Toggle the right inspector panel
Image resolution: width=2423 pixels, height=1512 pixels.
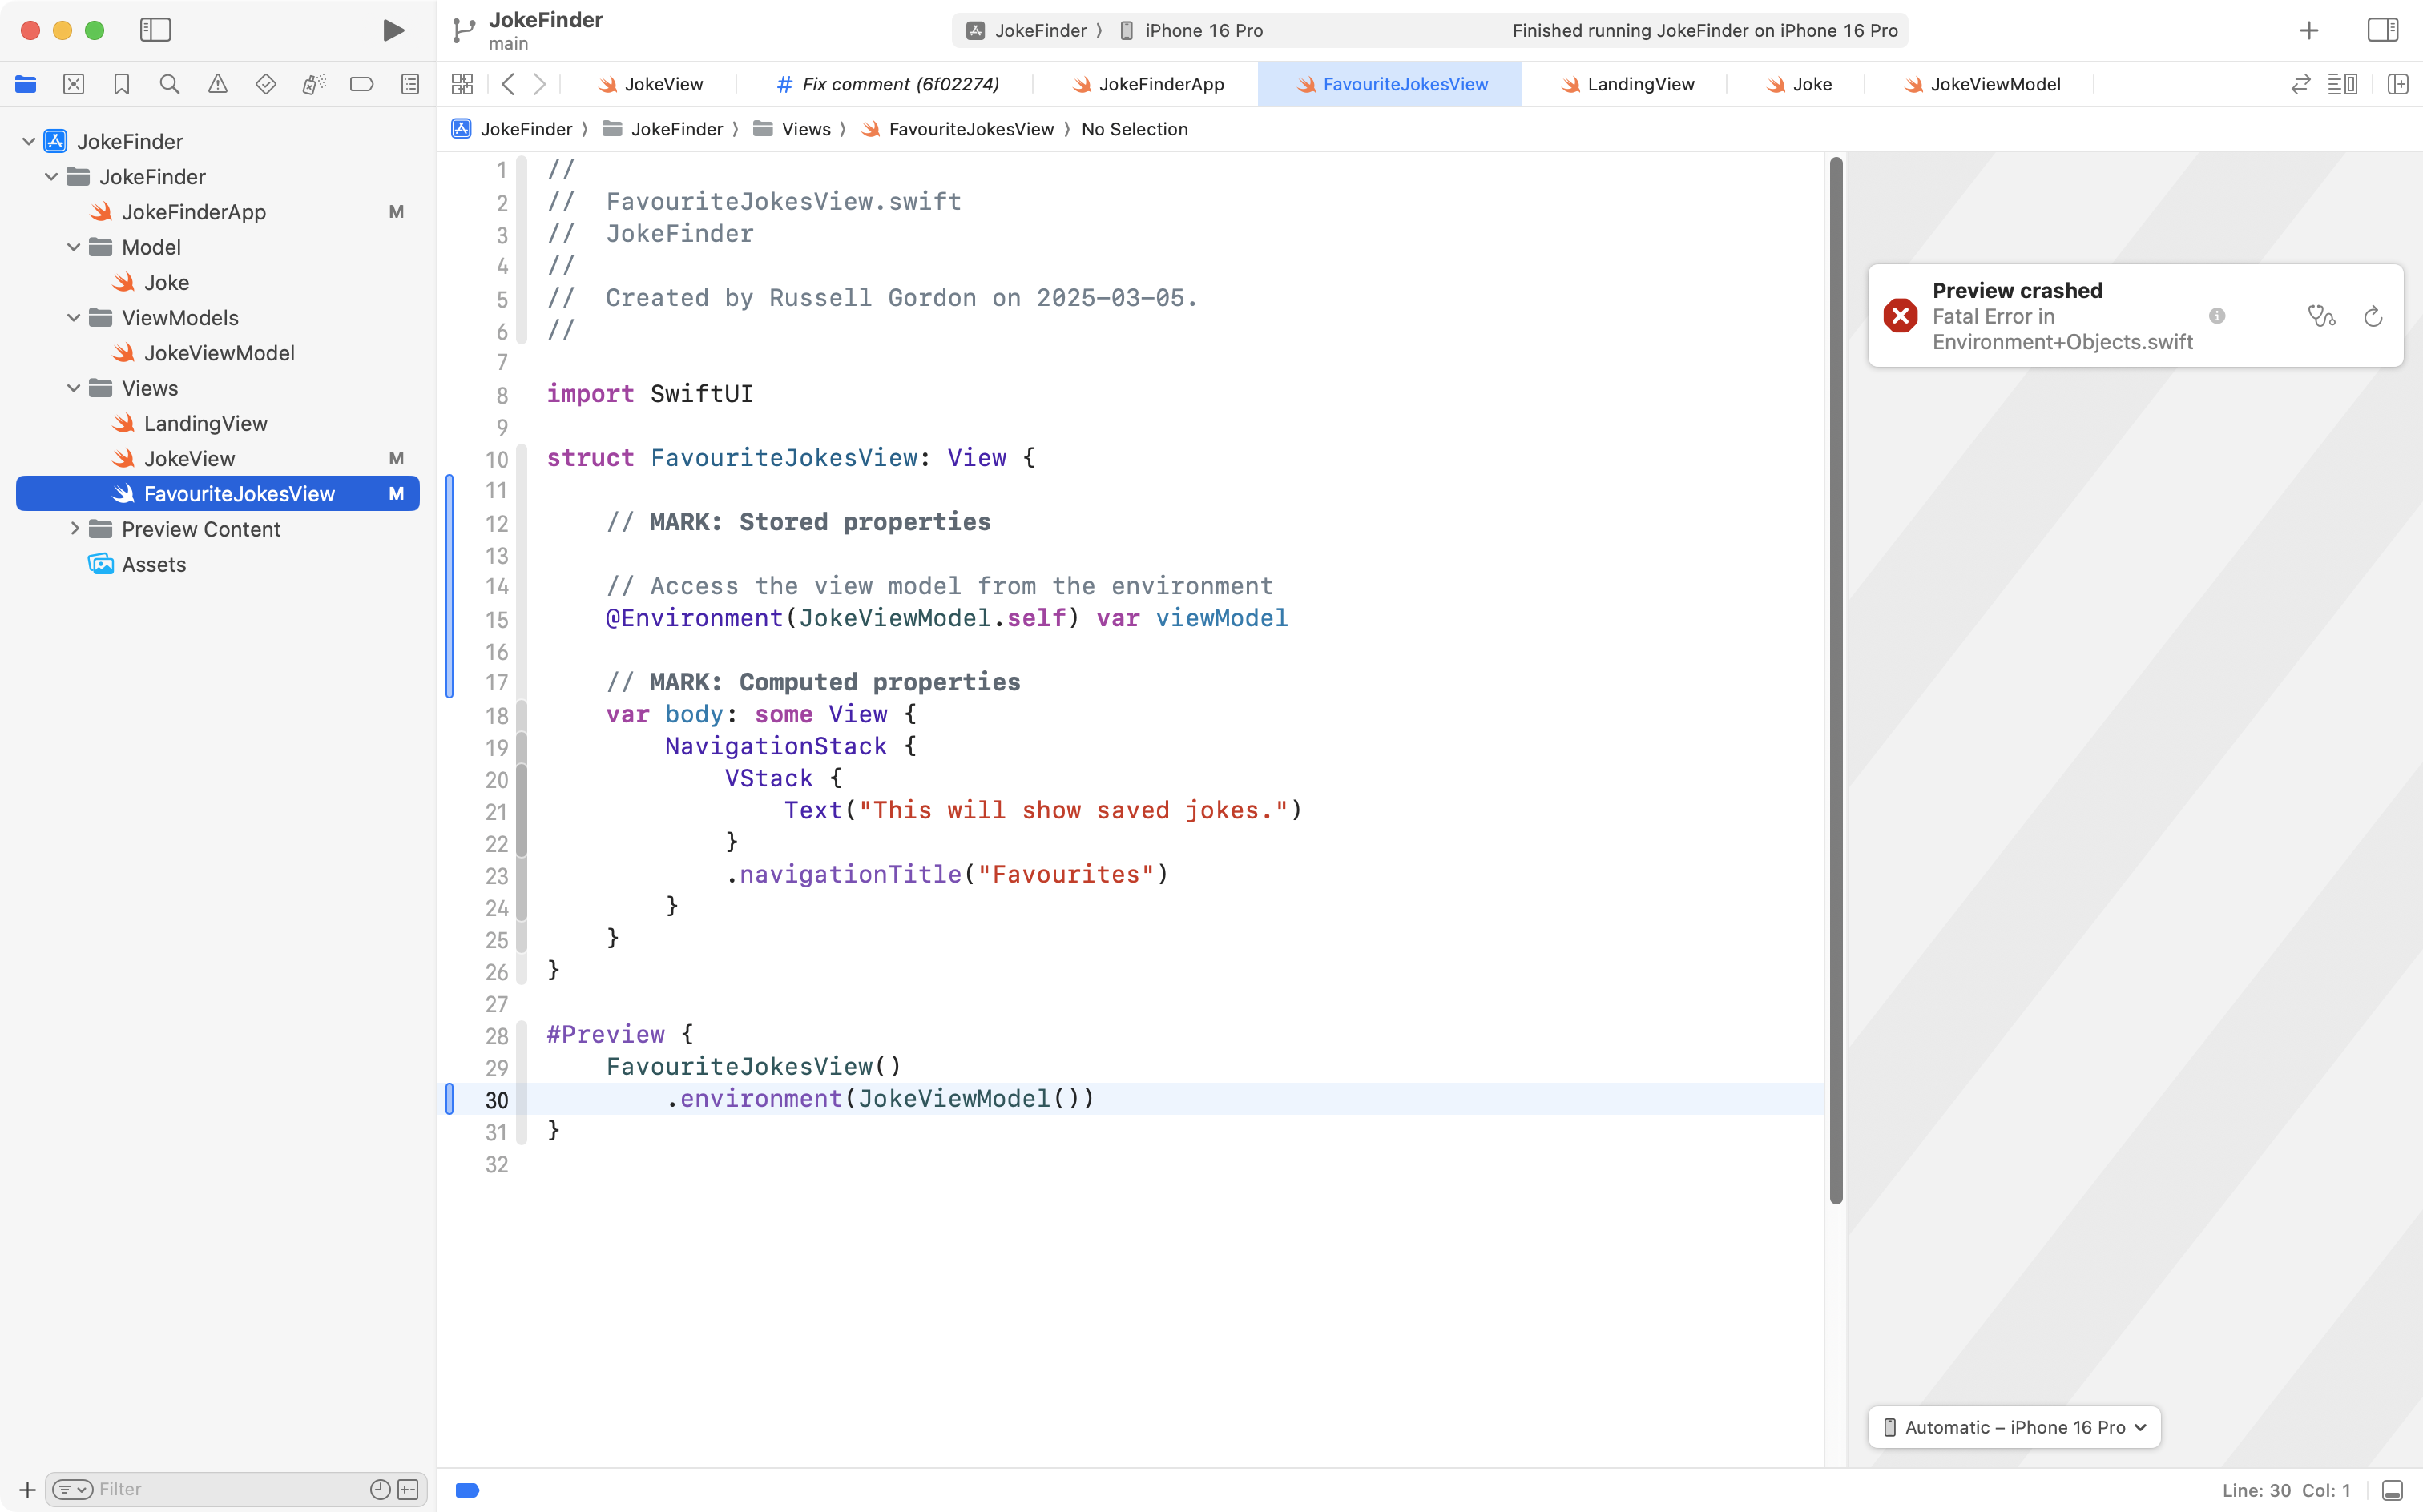[2382, 30]
